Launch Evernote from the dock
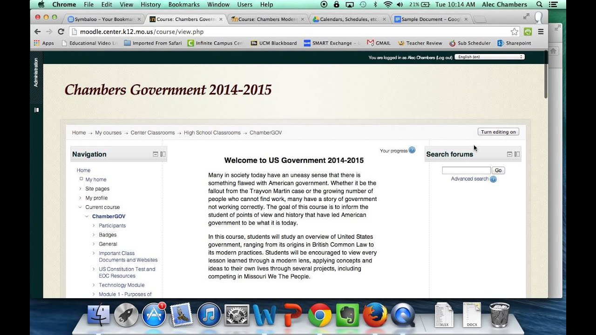 (x=347, y=315)
